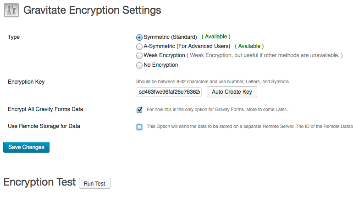Click the A-Symmetric (For Advanced Users) label
353x197 pixels.
pos(187,46)
